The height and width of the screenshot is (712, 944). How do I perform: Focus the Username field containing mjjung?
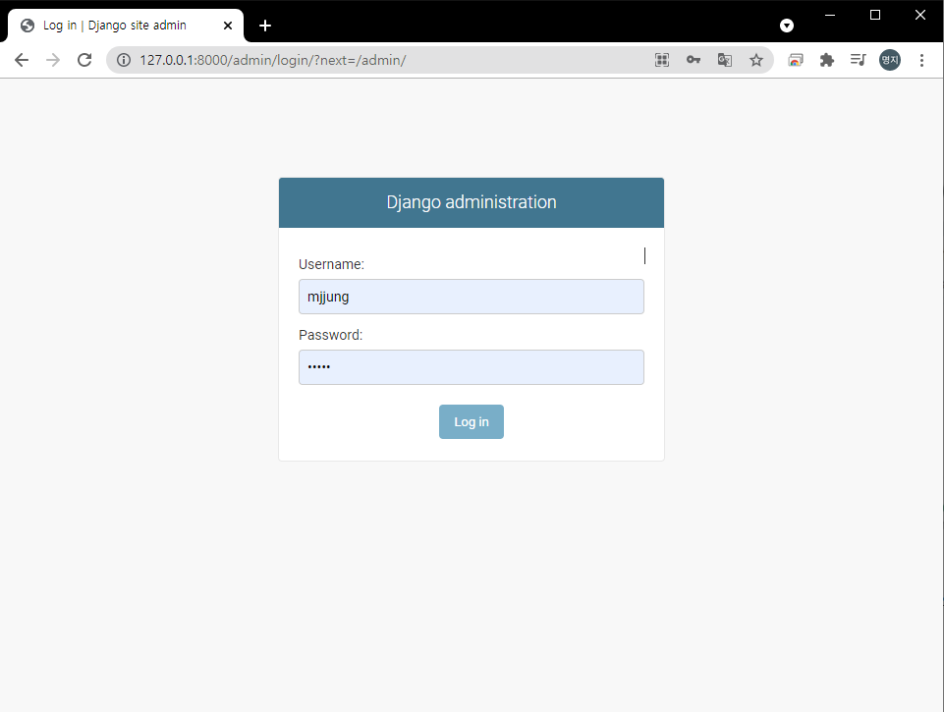[x=472, y=297]
